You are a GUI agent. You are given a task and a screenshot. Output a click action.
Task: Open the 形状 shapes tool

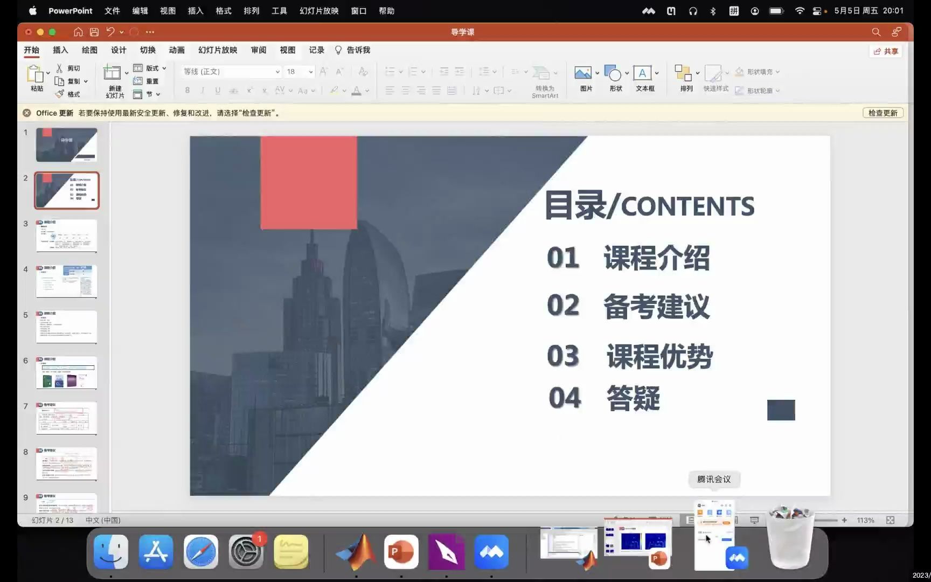(614, 75)
